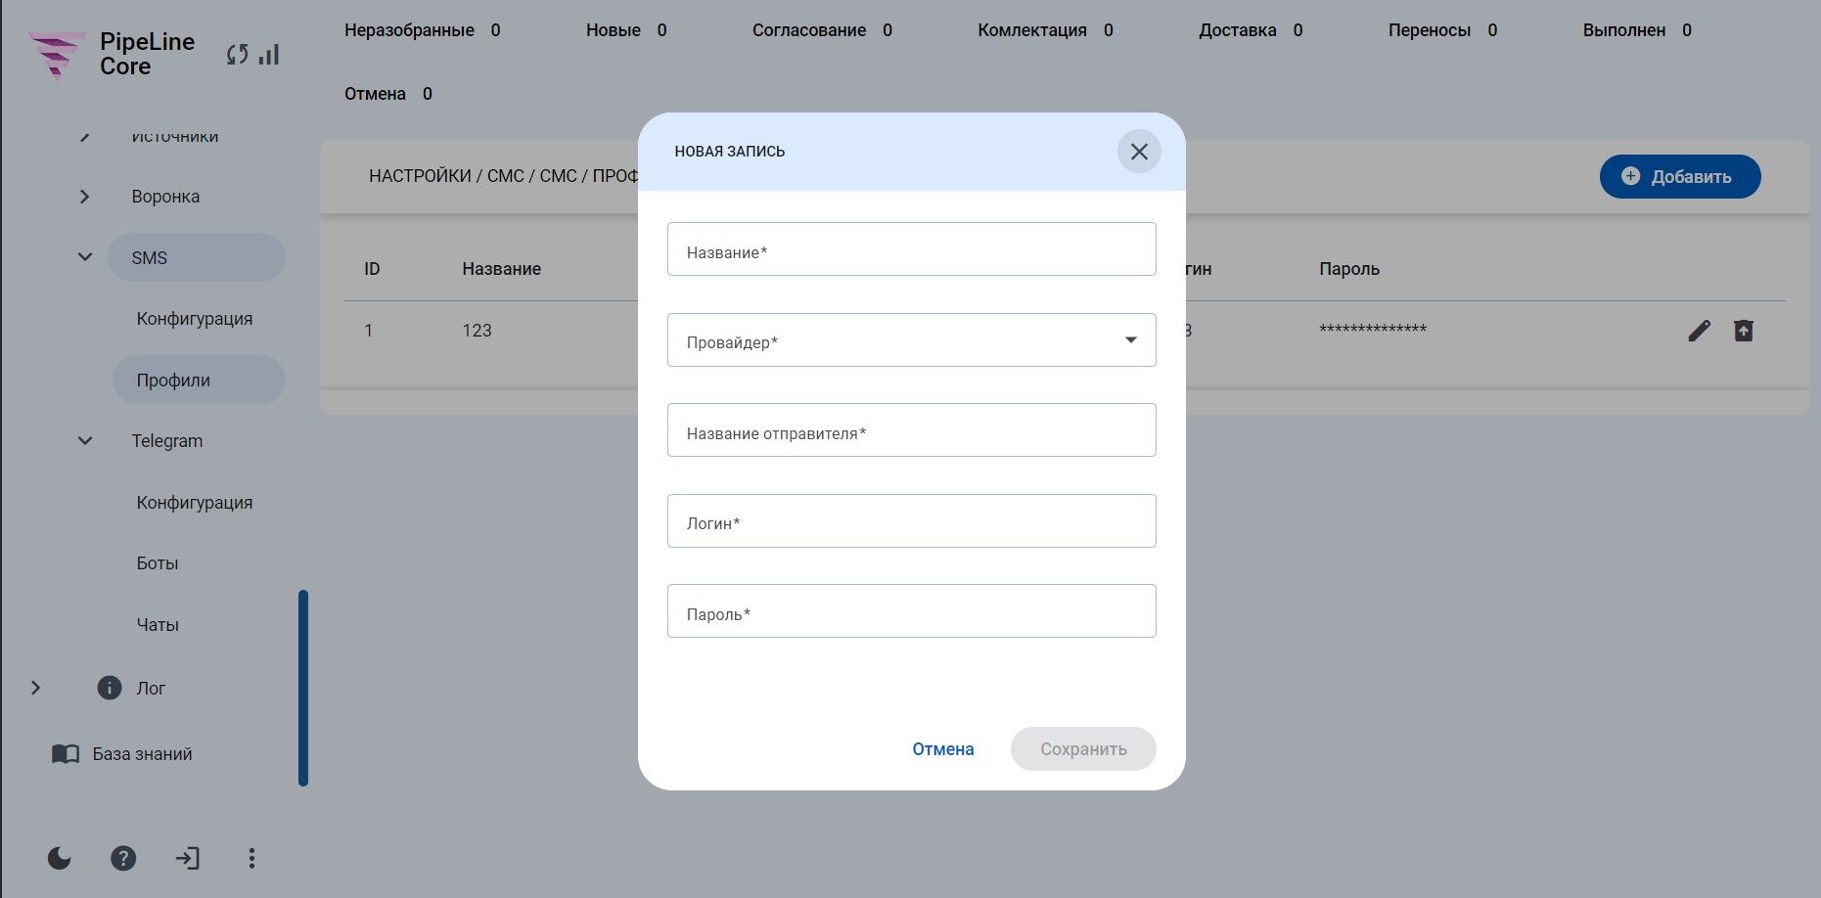Click the Название input field
Screen dimensions: 1821x898
tap(912, 249)
